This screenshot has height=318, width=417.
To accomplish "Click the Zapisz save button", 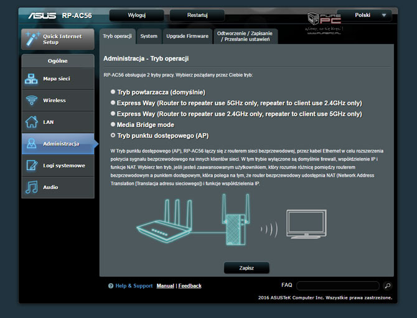I will pos(246,268).
